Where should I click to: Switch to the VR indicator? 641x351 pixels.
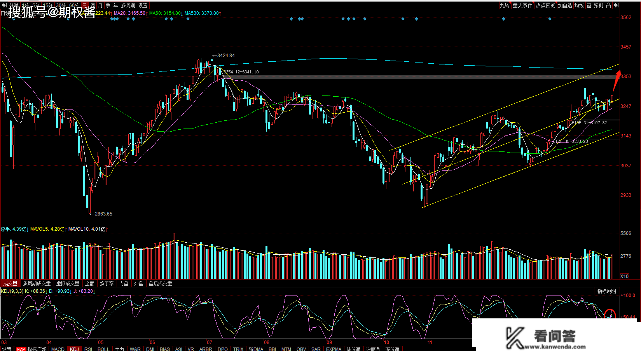coord(191,349)
